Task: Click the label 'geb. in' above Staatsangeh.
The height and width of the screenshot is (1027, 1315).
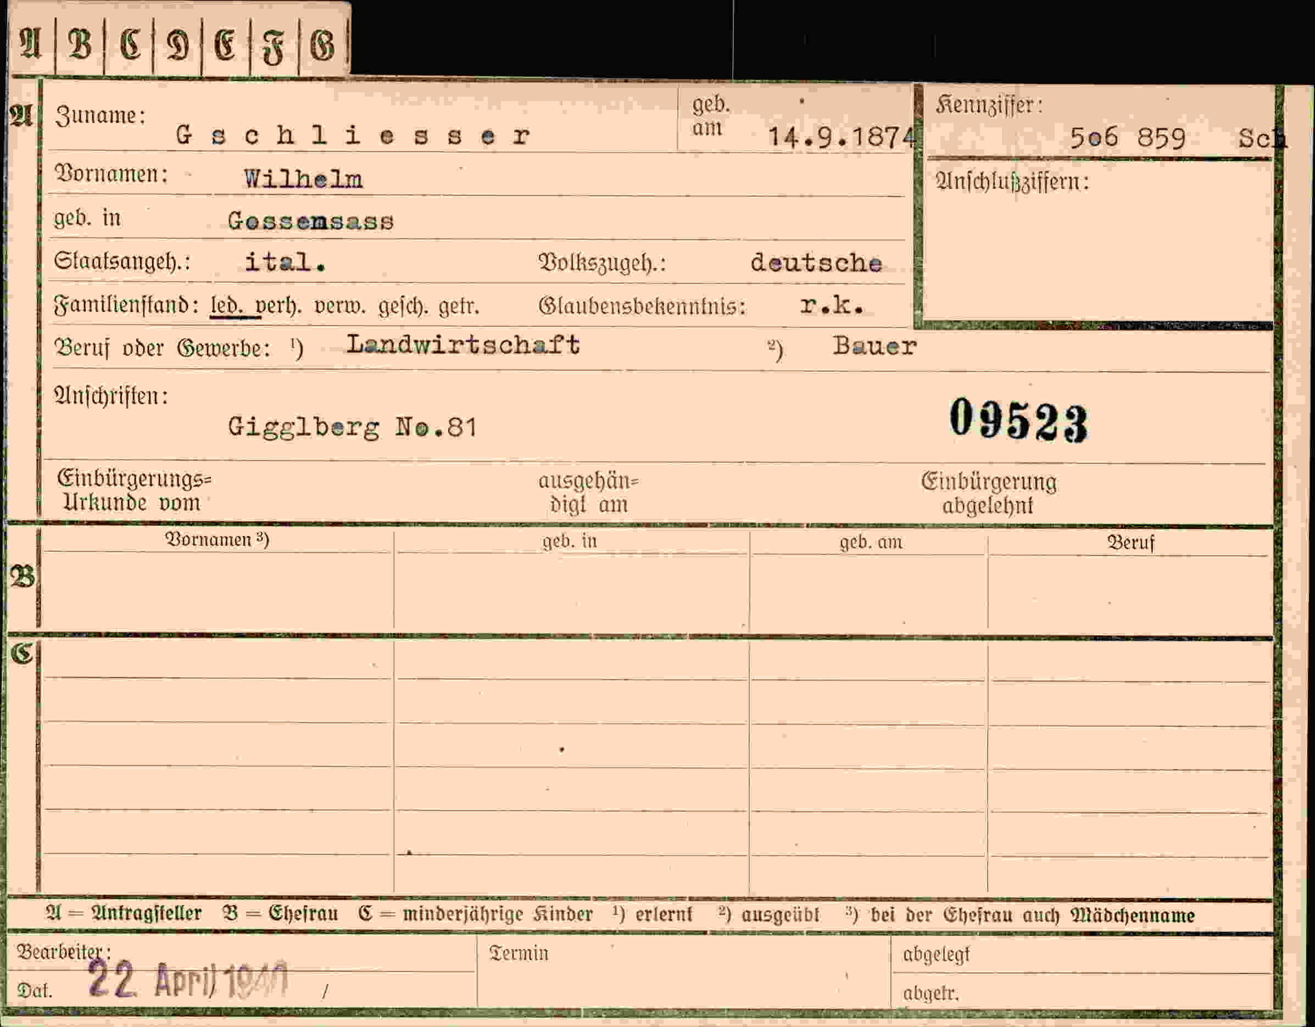Action: click(87, 218)
